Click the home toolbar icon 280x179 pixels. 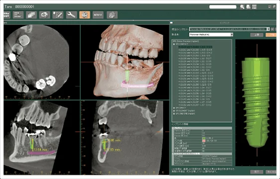point(112,15)
